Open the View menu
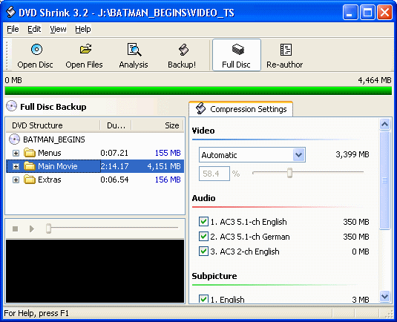This screenshot has height=322, width=397. (58, 29)
